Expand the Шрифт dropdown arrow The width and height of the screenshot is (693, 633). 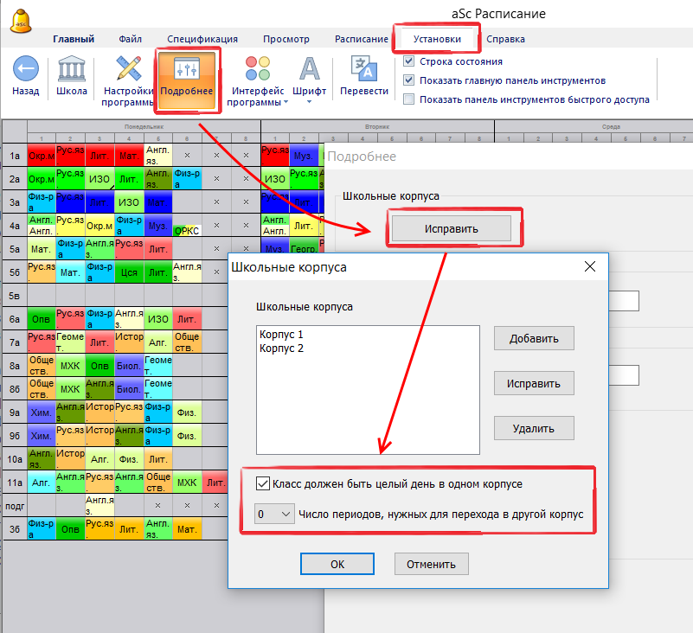(309, 102)
